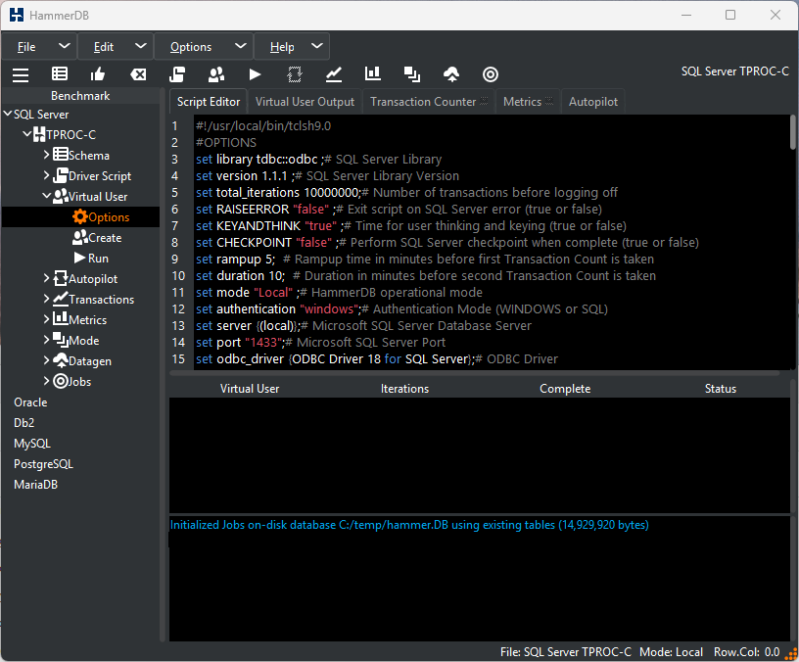Select Run under Virtual User

click(x=91, y=259)
